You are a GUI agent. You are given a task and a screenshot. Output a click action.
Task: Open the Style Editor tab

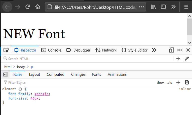134,50
